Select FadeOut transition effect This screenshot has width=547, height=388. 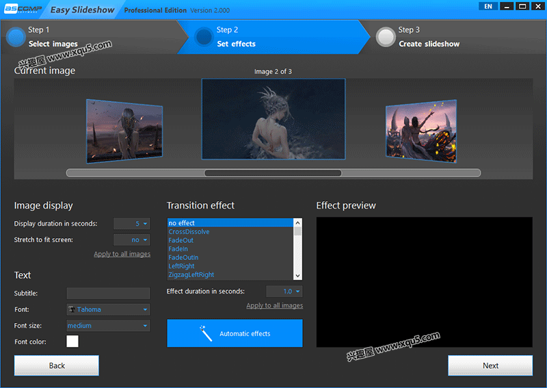(230, 240)
